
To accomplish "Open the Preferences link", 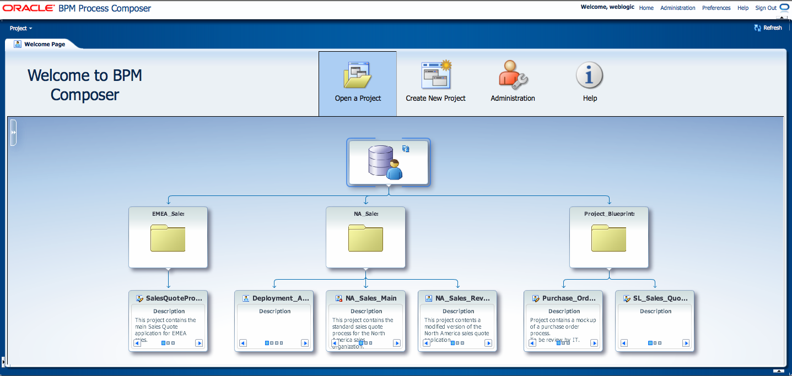I will (x=716, y=8).
